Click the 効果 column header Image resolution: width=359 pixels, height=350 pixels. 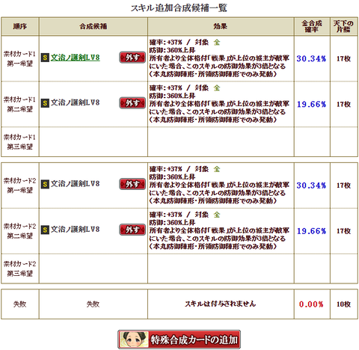pos(221,26)
